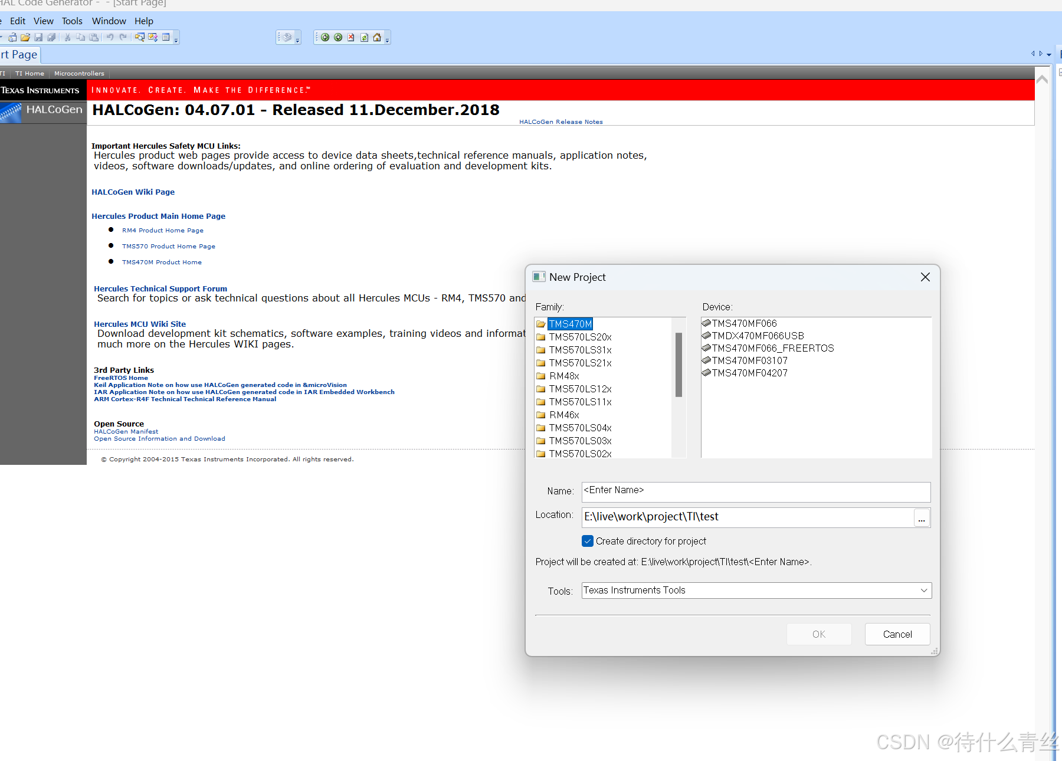Open the Hercules MCU Wiki Site link
Screen dimensions: 1062x761
140,324
